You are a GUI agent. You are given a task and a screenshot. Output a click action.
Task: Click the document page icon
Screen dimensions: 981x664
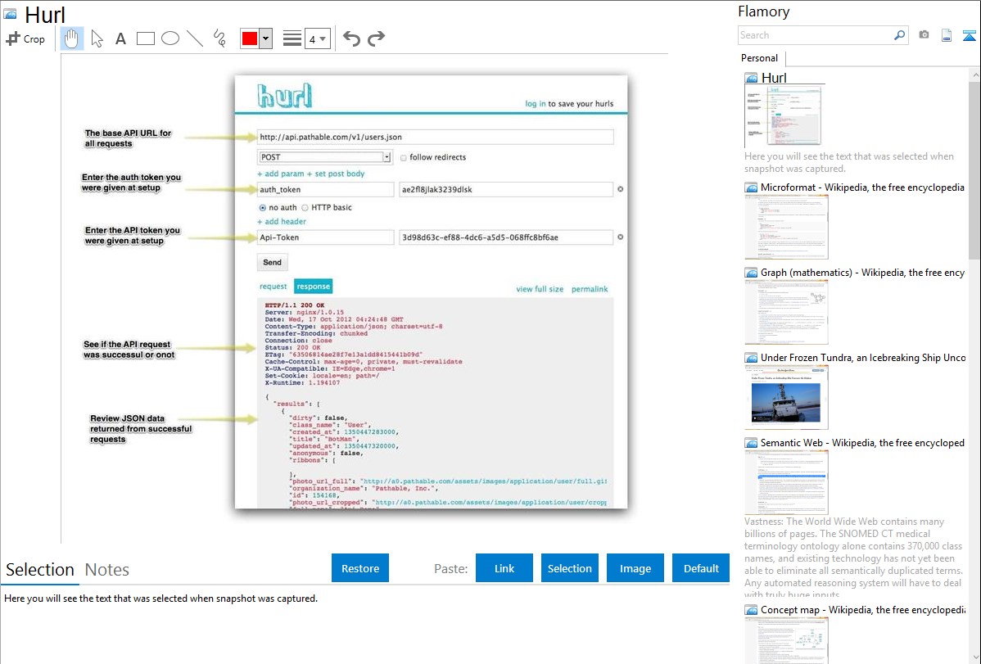(947, 35)
